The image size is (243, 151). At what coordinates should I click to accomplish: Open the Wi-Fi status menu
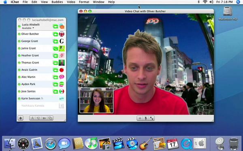(205, 2)
